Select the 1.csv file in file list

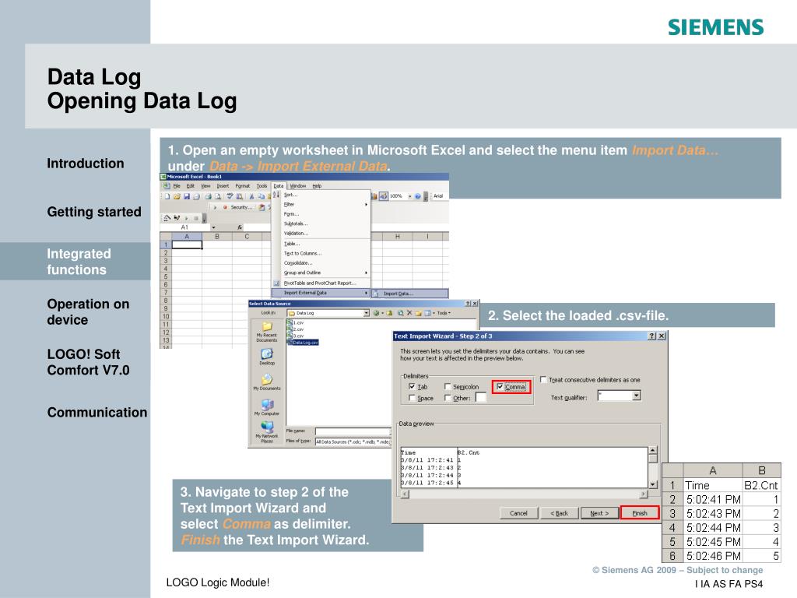(295, 323)
